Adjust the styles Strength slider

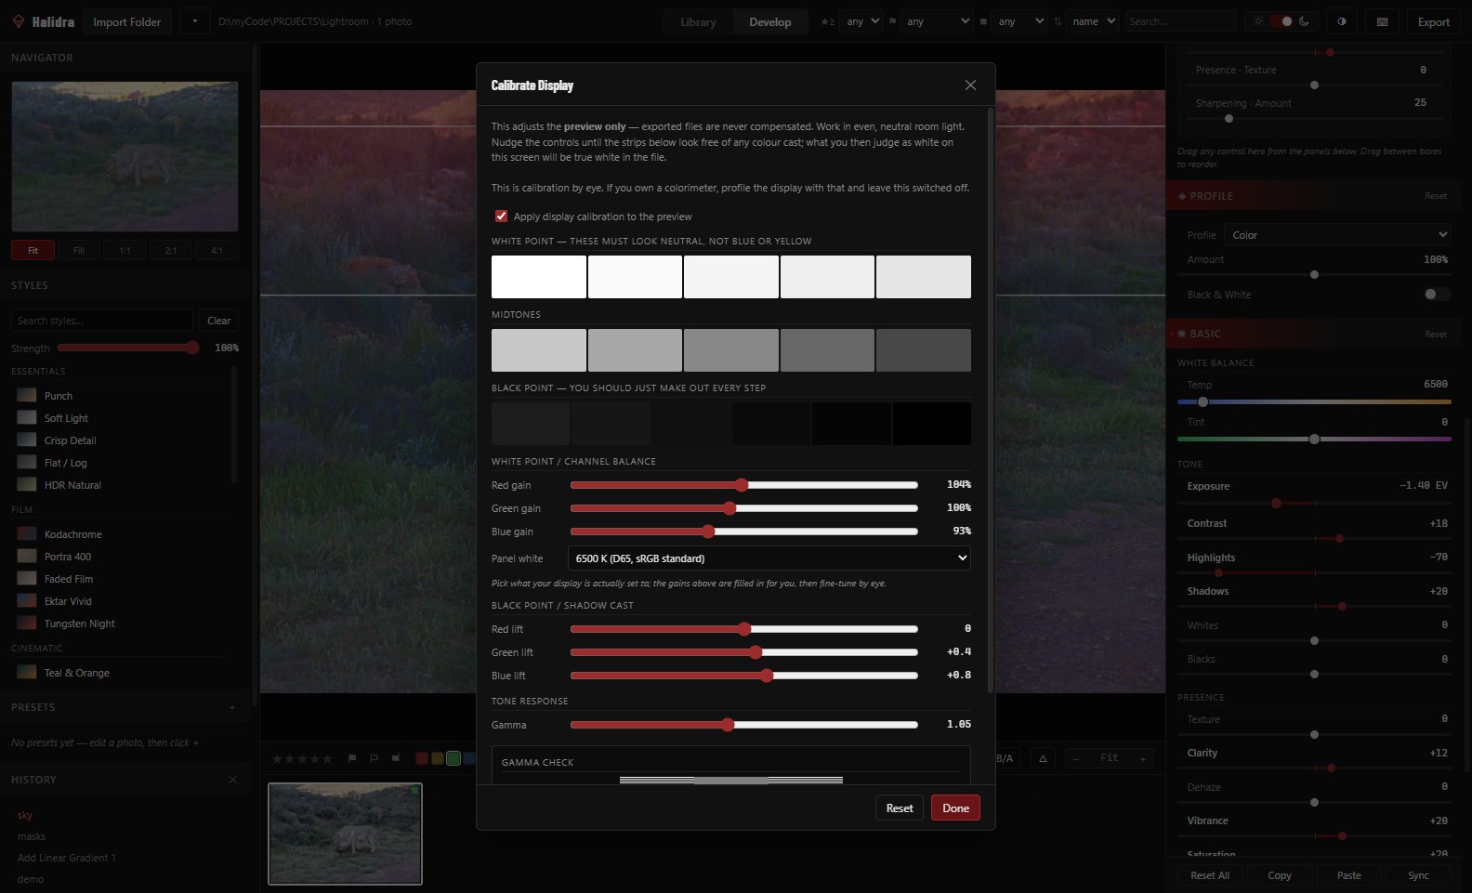pos(128,348)
